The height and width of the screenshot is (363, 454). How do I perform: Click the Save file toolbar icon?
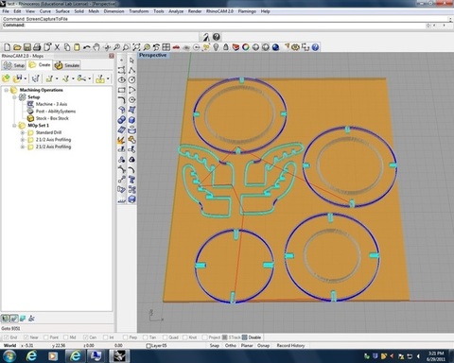tap(27, 47)
